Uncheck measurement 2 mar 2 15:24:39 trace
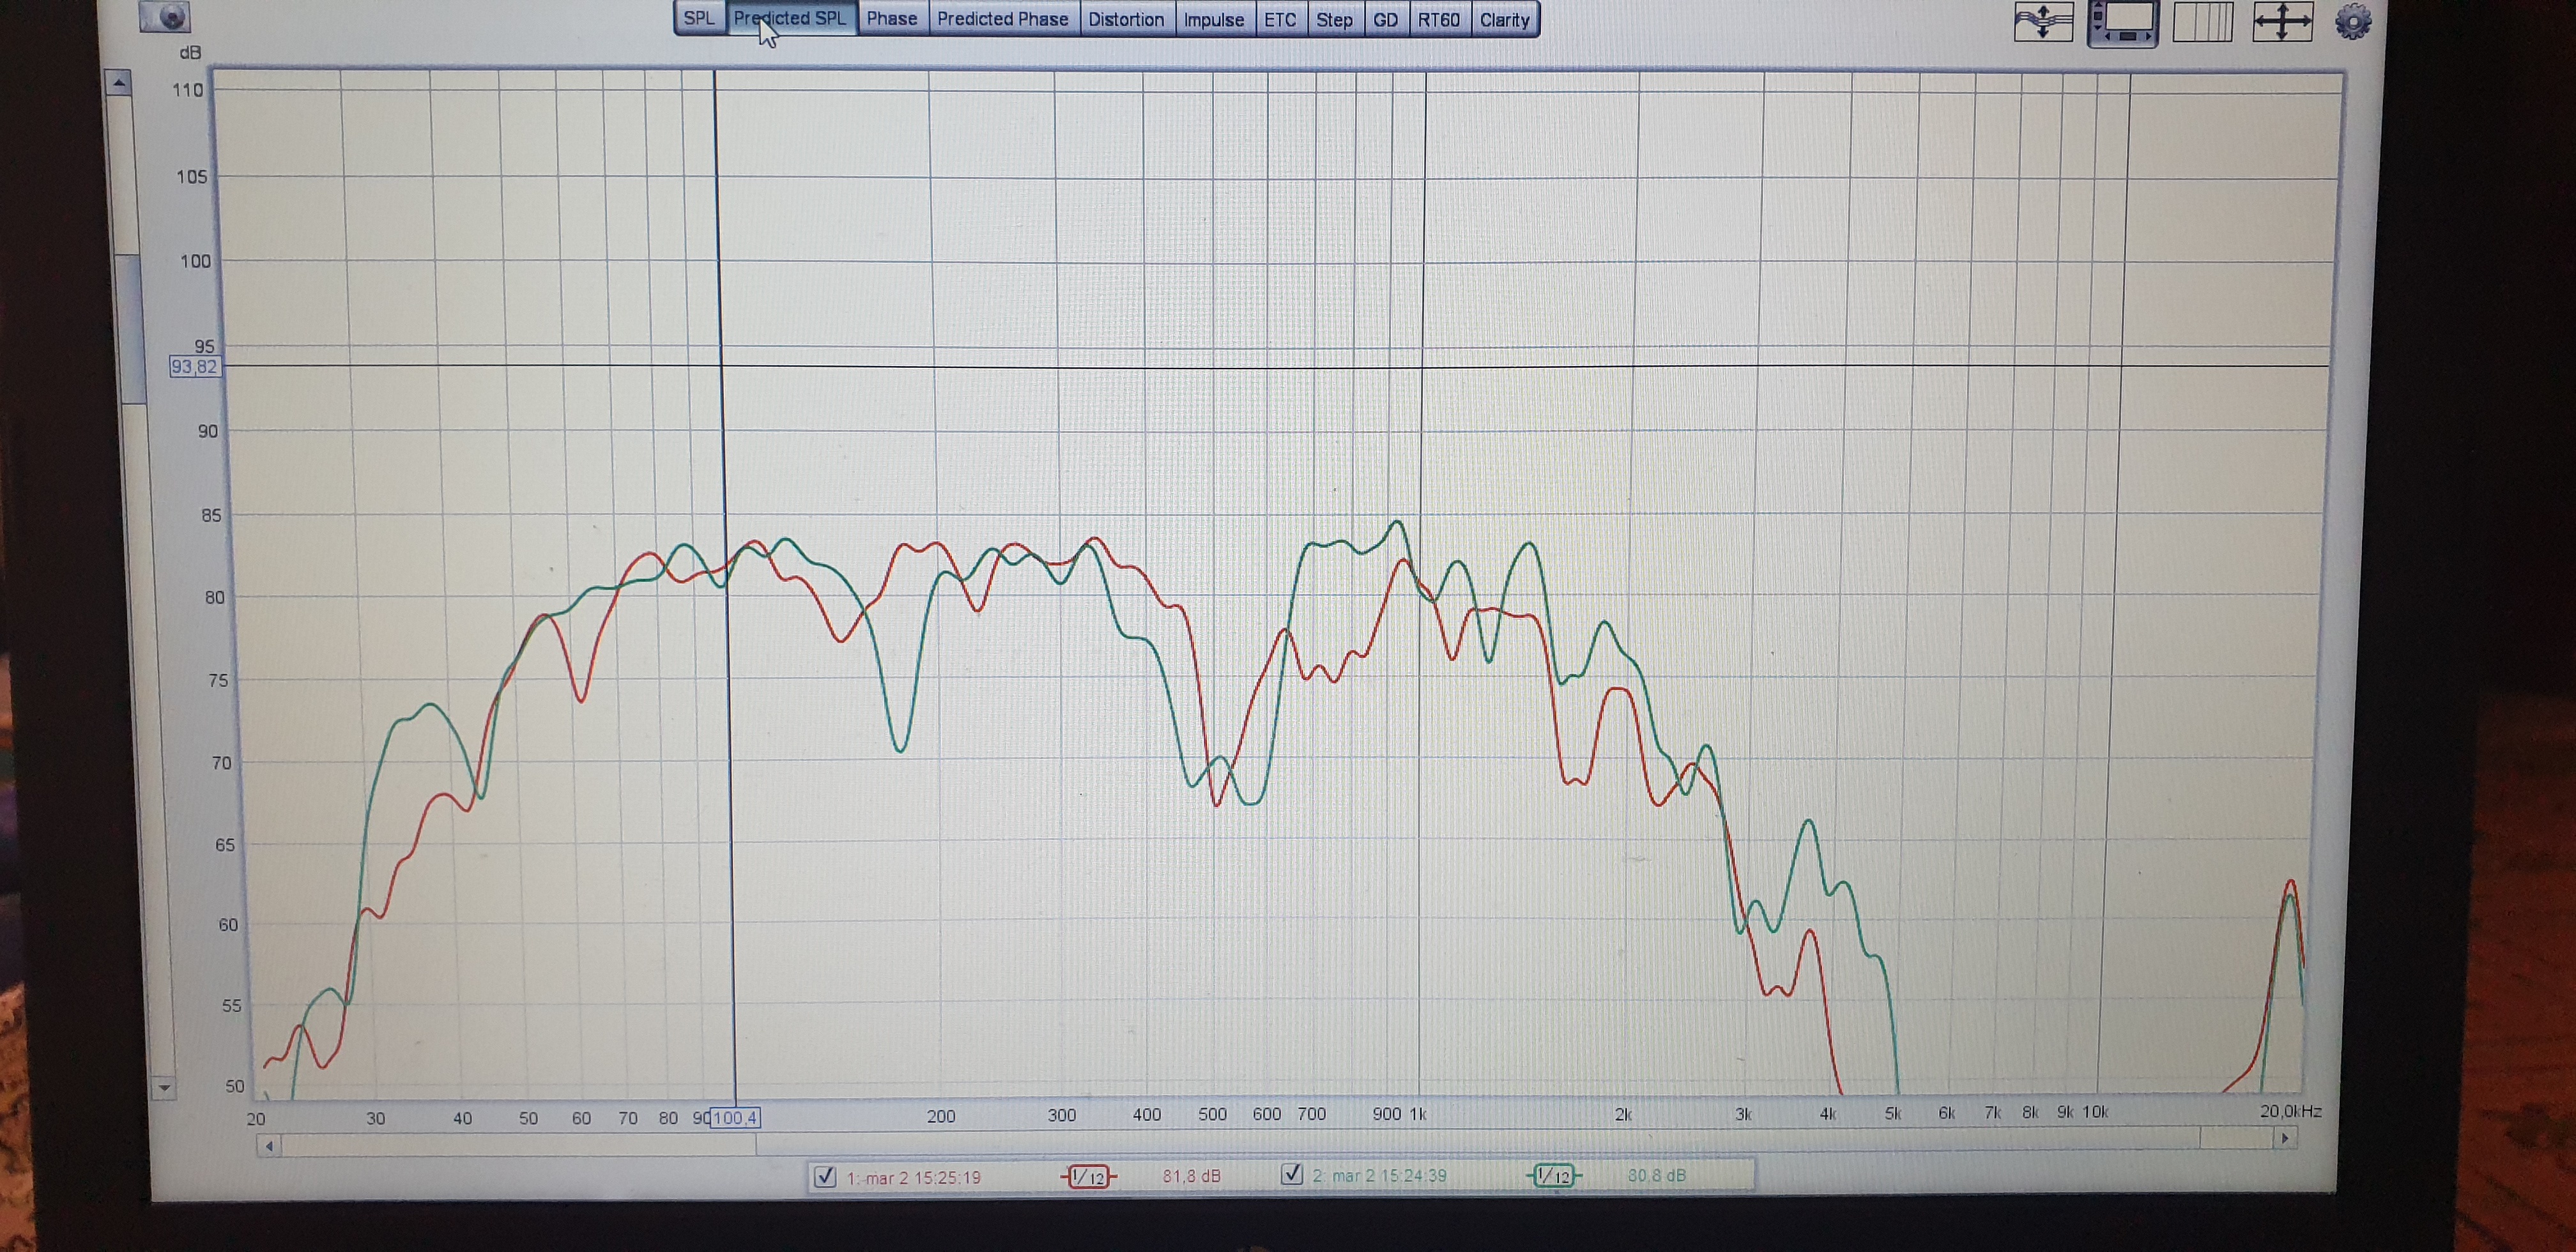The height and width of the screenshot is (1252, 2576). tap(1292, 1174)
